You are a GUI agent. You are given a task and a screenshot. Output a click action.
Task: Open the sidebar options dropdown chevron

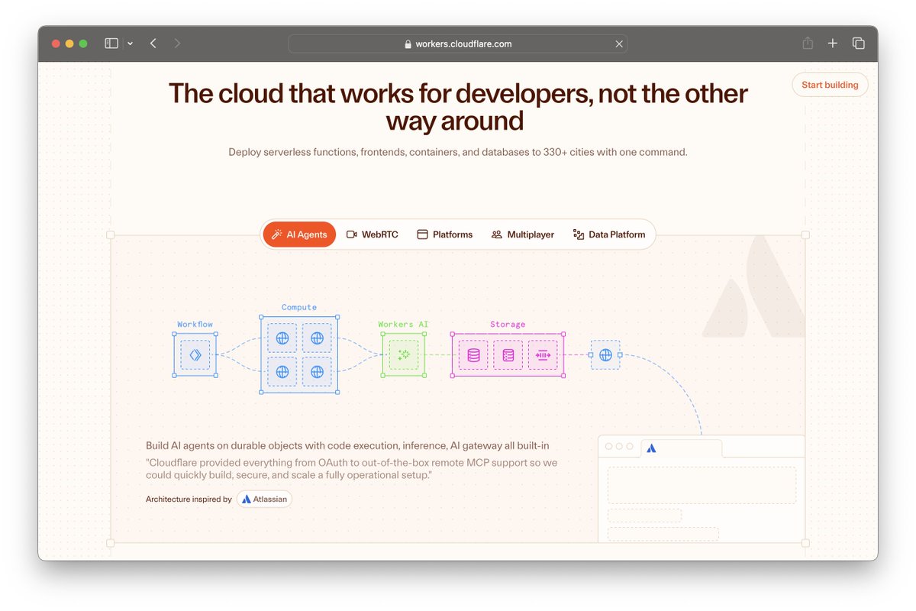(x=130, y=44)
